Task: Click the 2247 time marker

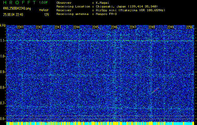Action: point(133,27)
